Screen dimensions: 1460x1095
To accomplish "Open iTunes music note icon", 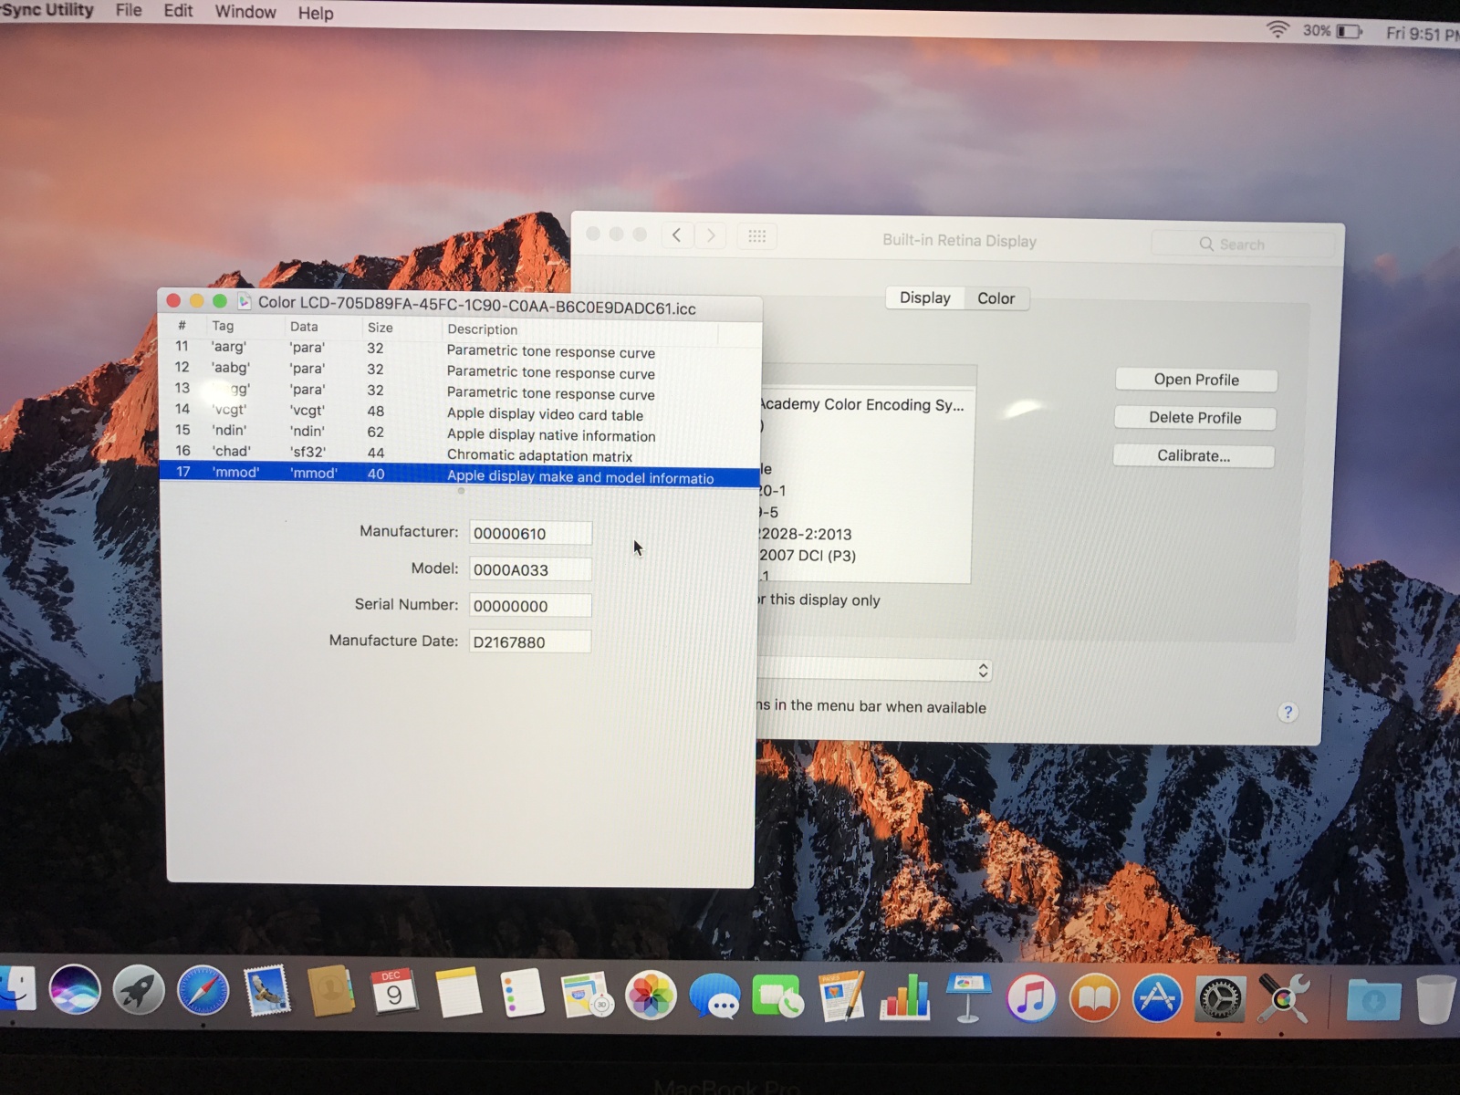I will coord(1031,997).
